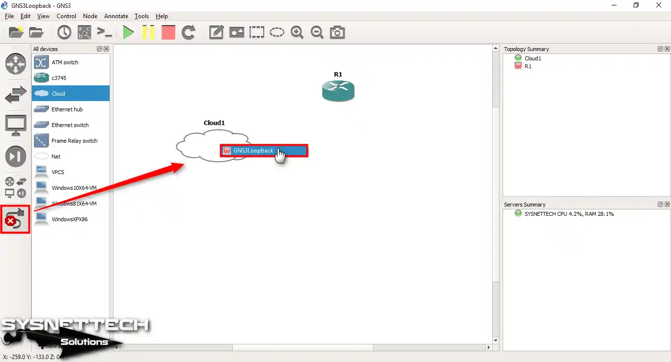671x362 pixels.
Task: Select Cloud device in list
Action: coord(71,94)
